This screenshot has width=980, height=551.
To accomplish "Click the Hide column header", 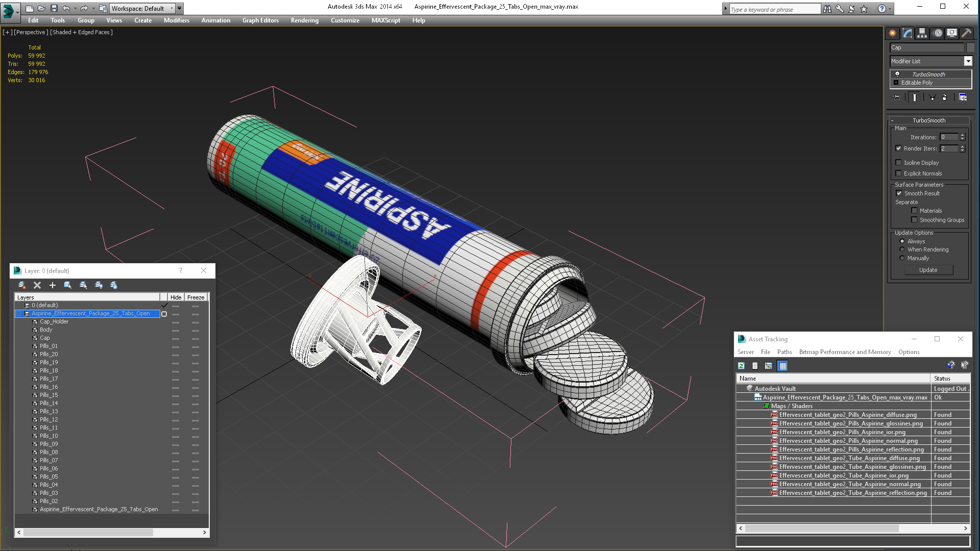I will [176, 297].
